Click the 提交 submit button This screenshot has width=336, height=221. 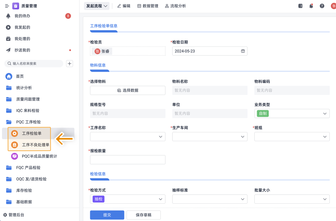pos(107,215)
